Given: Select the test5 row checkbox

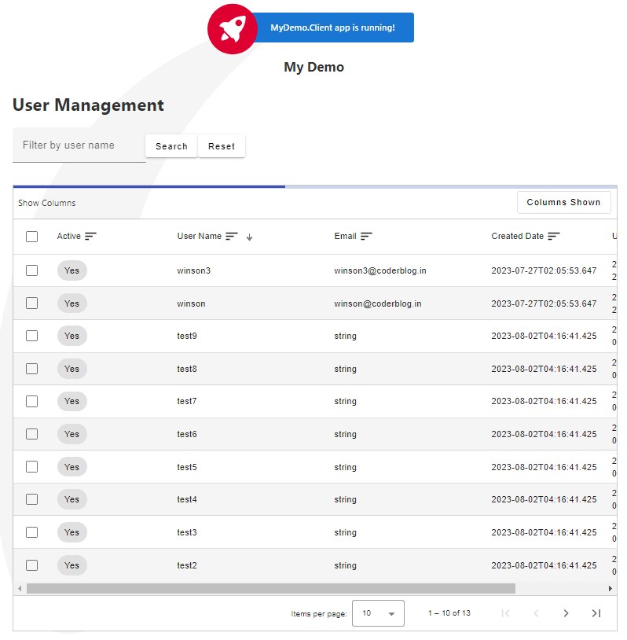Looking at the screenshot, I should pos(31,466).
